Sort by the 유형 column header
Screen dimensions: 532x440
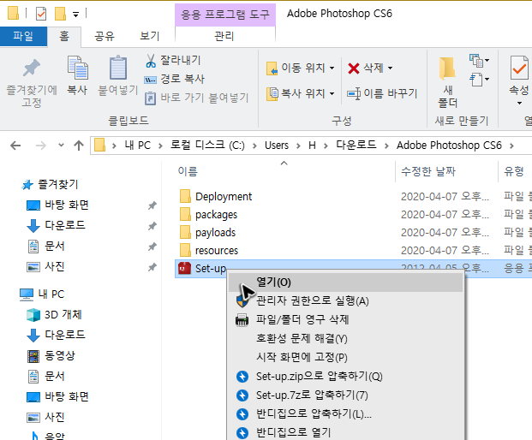click(x=514, y=171)
